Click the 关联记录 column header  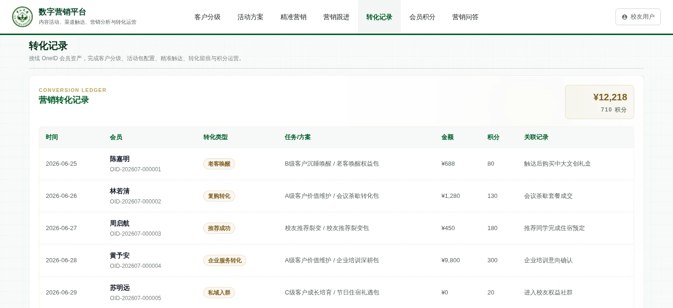click(x=536, y=137)
